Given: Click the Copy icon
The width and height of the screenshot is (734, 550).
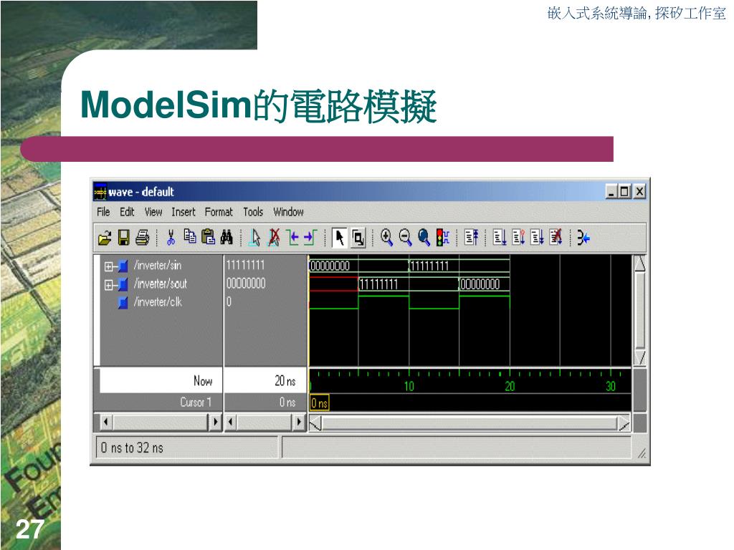Looking at the screenshot, I should coord(189,236).
